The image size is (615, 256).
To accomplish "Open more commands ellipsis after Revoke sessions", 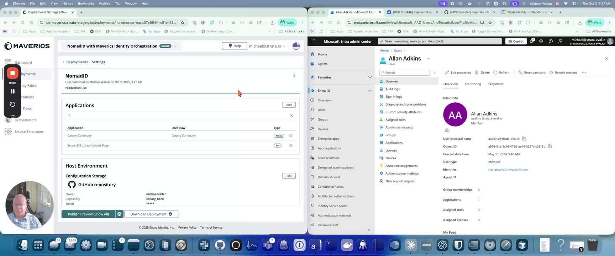I will [584, 73].
